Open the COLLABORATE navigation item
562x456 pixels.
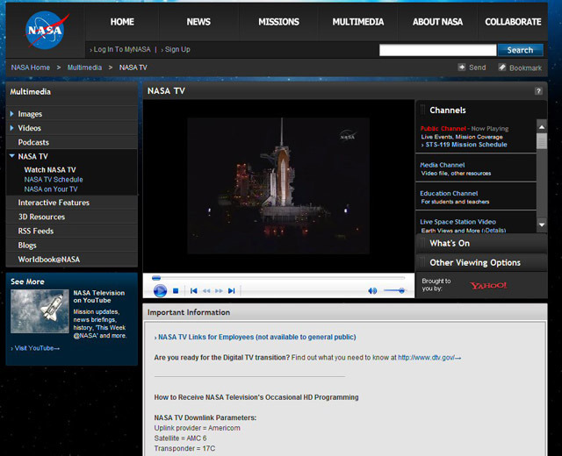point(513,22)
